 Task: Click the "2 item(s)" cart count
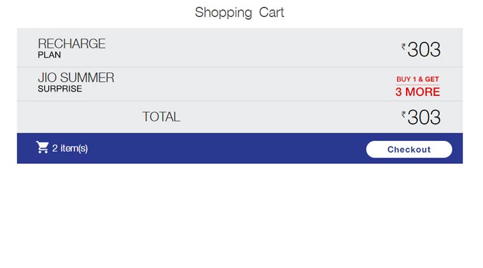click(x=70, y=149)
